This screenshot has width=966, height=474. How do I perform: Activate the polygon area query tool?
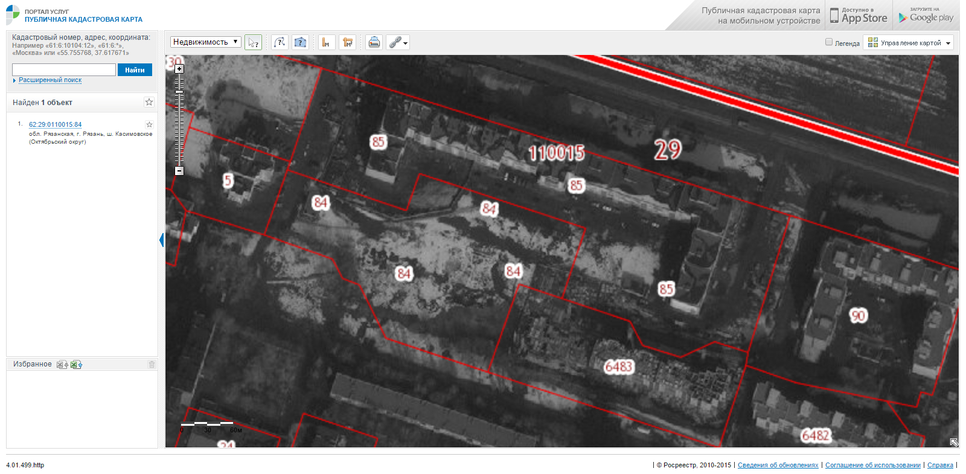(x=300, y=42)
